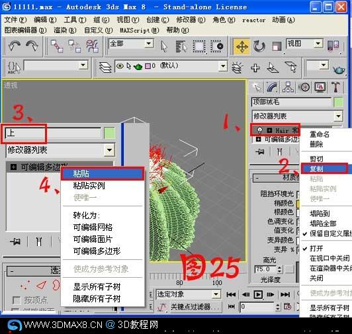Viewport: 352px width, 334px height.
Task: Open the 编辑(E) menu
Action: (45, 20)
